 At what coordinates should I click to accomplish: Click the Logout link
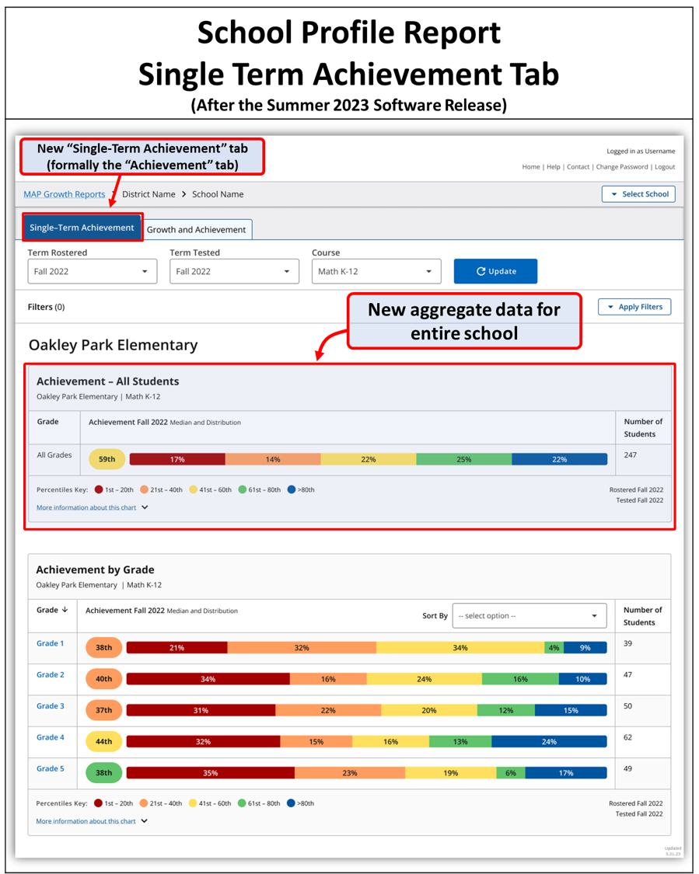[665, 166]
